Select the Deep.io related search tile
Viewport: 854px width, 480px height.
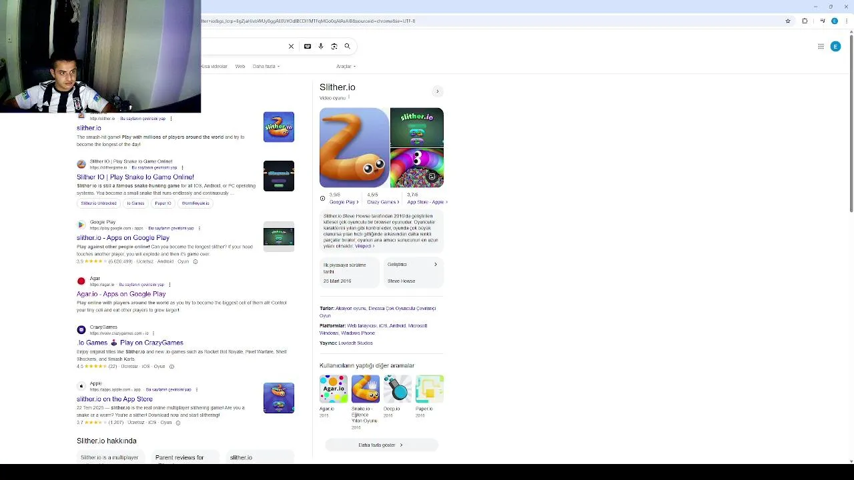click(x=397, y=396)
